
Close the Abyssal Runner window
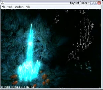pyautogui.click(x=99, y=3)
